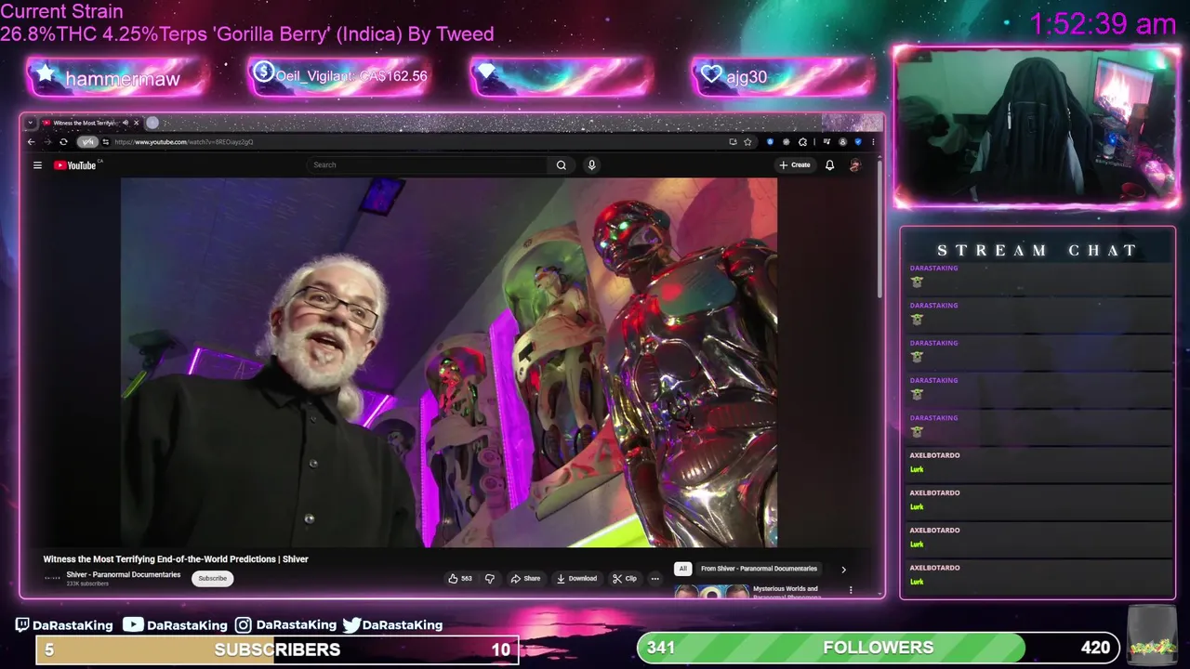Click the YouTube DaRastaKing handle in overlay
The image size is (1190, 669).
tap(176, 625)
